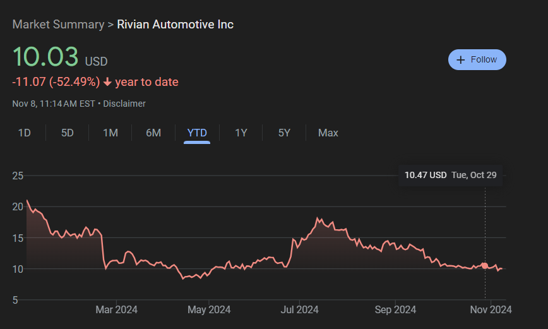Click the Rivian Automotive Inc title
The width and height of the screenshot is (548, 329).
[175, 25]
